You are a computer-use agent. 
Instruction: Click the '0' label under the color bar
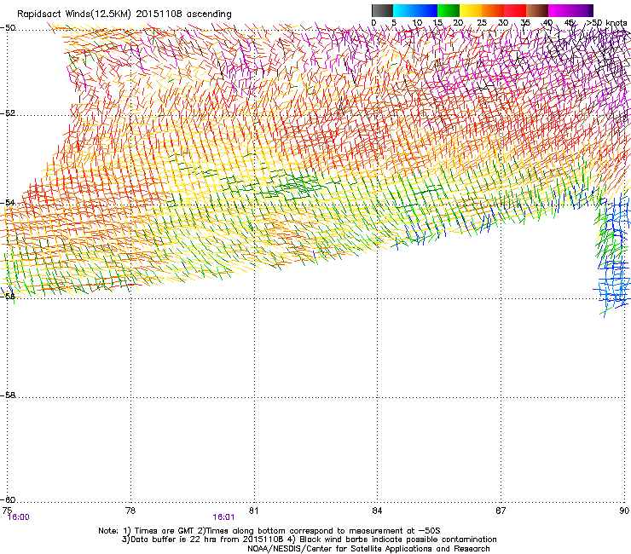pyautogui.click(x=373, y=23)
